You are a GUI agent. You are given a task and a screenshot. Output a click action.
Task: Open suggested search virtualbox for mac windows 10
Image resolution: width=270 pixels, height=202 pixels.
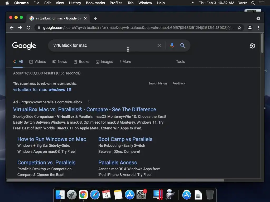coord(42,89)
